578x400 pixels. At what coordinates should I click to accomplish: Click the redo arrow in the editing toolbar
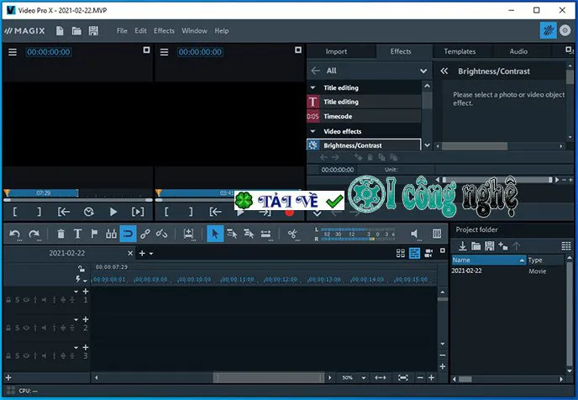[x=34, y=234]
